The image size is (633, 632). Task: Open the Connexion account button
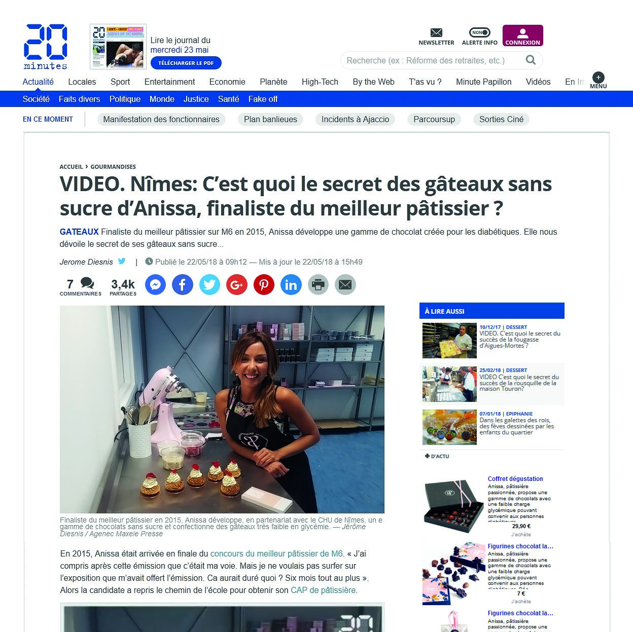pyautogui.click(x=523, y=35)
